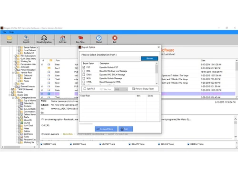Click the Convert Now button
The height and width of the screenshot is (178, 238).
[106, 129]
